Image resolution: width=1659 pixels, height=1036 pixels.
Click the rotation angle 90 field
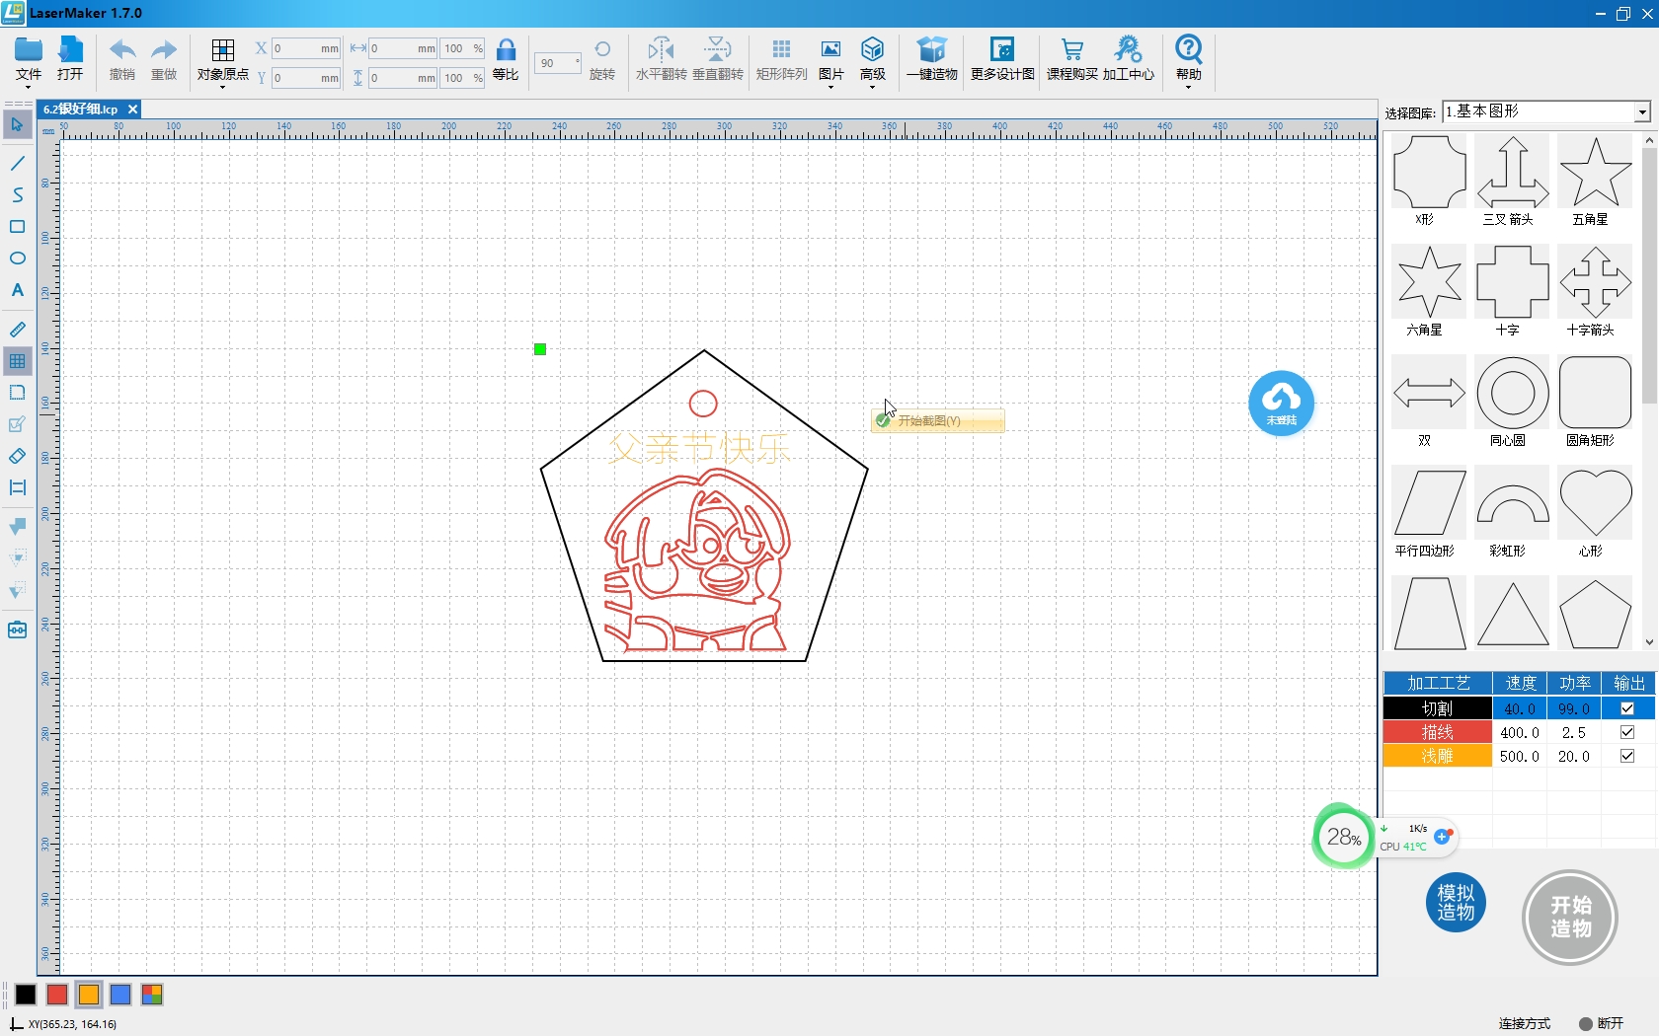coord(557,63)
